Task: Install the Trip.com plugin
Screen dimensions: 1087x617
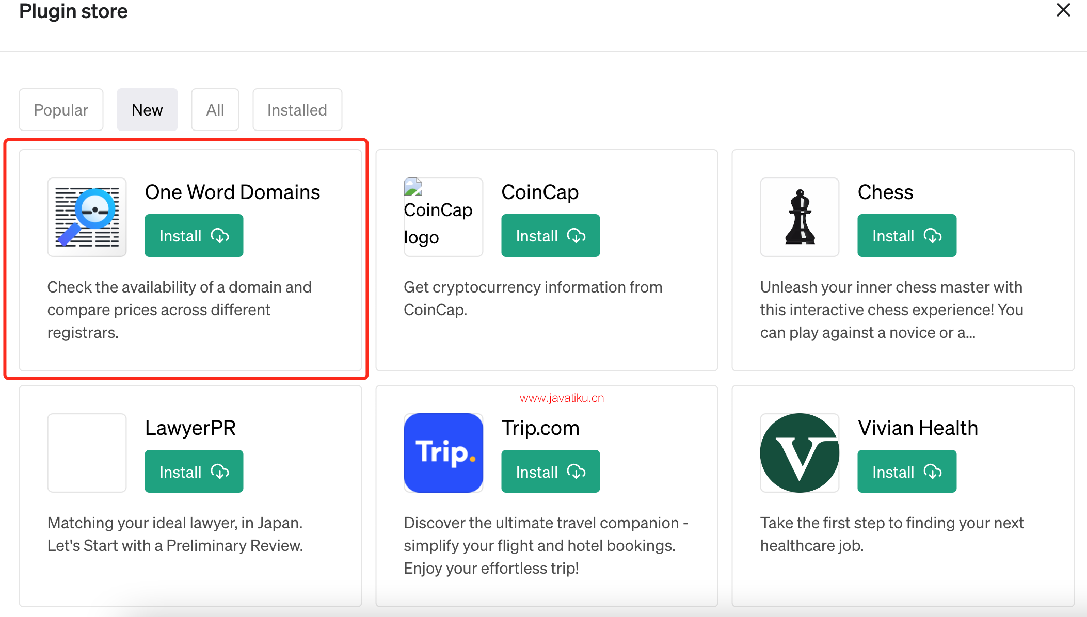Action: click(x=551, y=472)
